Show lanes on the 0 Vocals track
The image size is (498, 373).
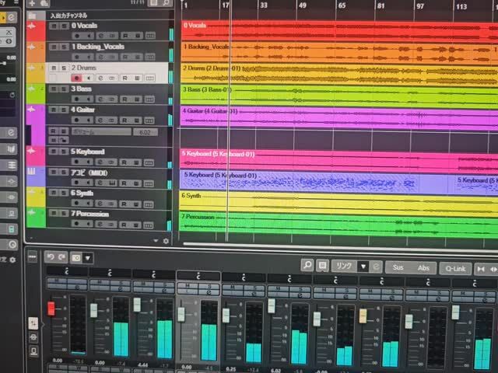point(150,36)
